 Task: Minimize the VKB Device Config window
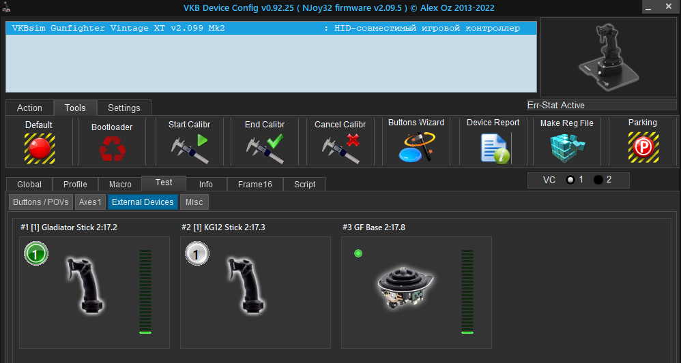pos(648,7)
